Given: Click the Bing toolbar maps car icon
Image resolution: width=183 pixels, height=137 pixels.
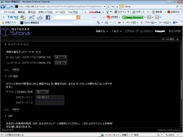Looking at the screenshot, I should pos(23,18).
